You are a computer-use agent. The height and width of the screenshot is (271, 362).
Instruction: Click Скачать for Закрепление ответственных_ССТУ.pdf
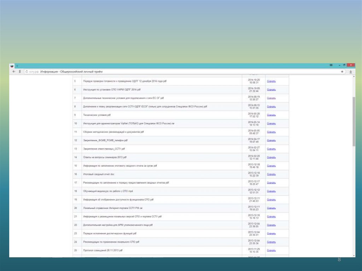271,149
